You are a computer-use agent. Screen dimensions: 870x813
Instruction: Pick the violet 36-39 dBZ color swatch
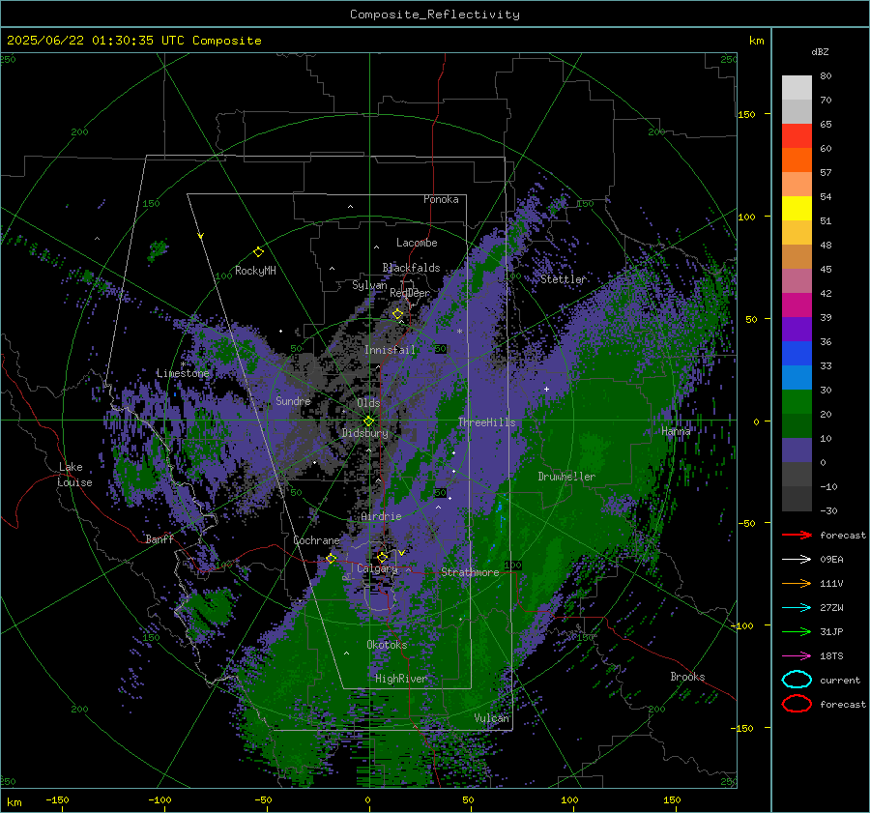(x=797, y=329)
